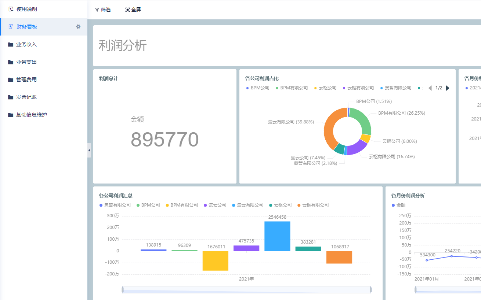The width and height of the screenshot is (481, 300).
Task: Toggle 云枢公司 legend in the bar chart
Action: pos(281,205)
